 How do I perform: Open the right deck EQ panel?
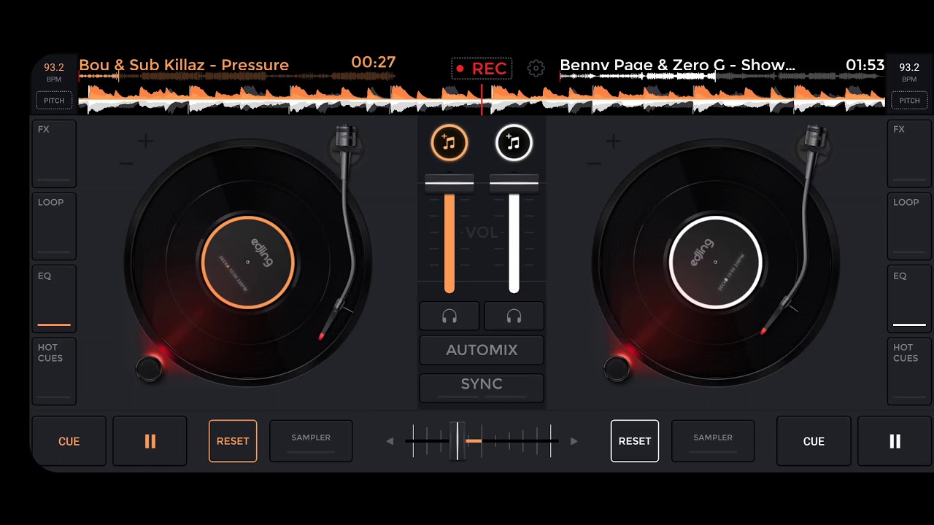point(909,300)
